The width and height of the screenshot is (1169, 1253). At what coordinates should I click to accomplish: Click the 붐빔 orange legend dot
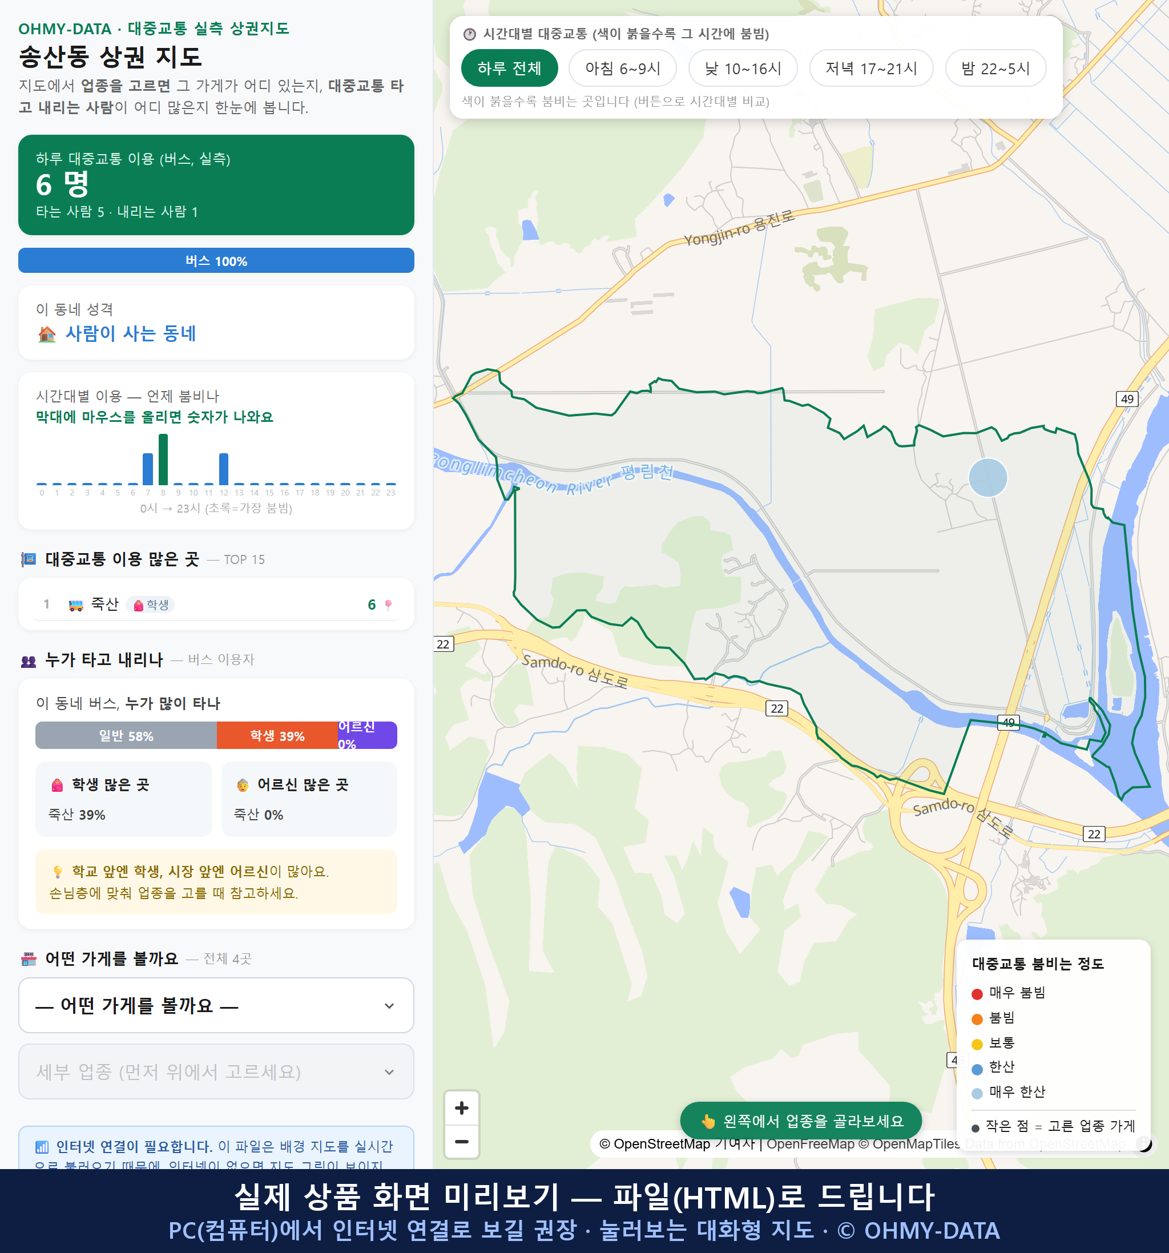tap(977, 1019)
